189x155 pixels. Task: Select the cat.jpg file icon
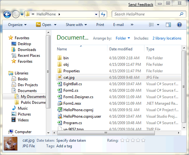(x=60, y=77)
